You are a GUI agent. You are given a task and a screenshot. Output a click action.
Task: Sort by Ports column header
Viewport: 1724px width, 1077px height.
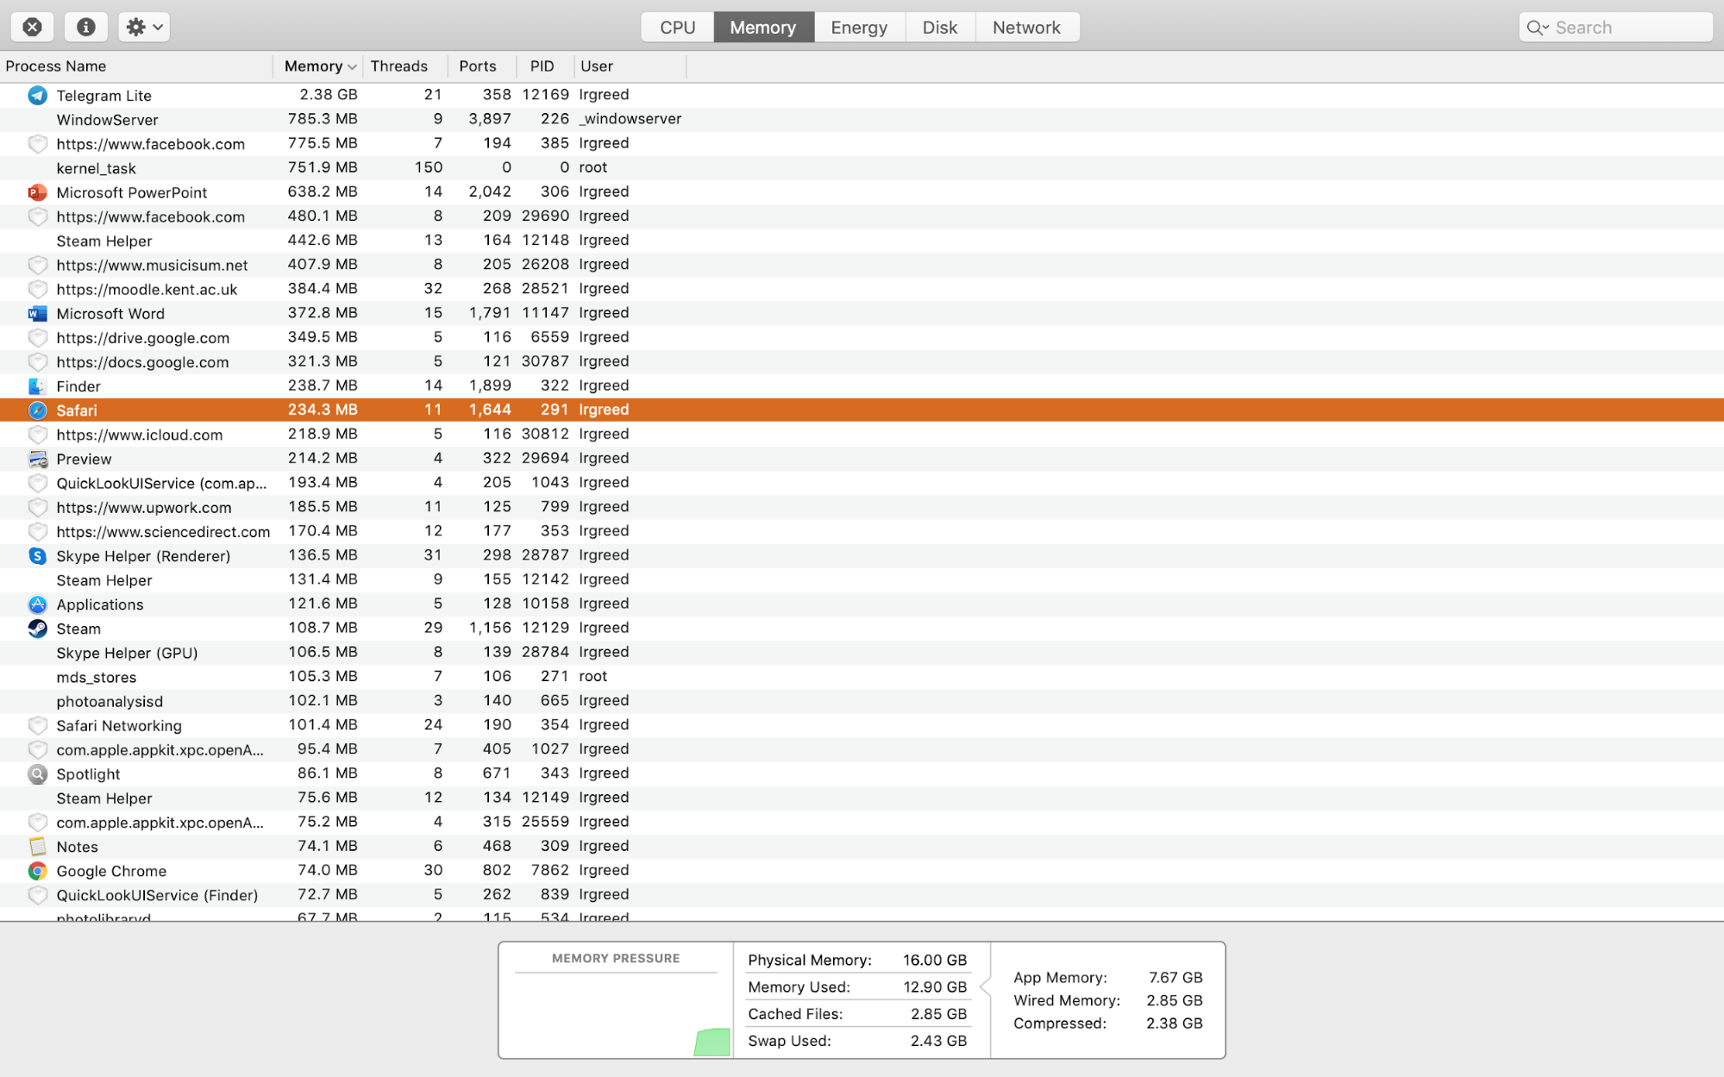(x=481, y=66)
